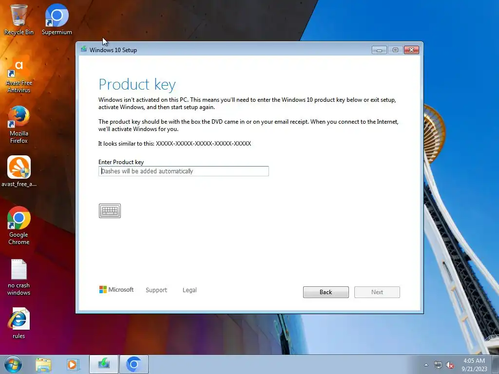Click the muted volume tray icon
Viewport: 499px width, 374px height.
point(450,365)
